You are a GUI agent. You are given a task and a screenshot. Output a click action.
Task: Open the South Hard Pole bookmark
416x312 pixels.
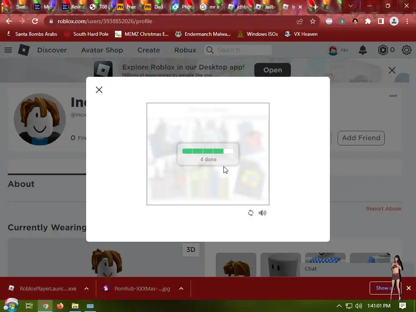point(87,34)
